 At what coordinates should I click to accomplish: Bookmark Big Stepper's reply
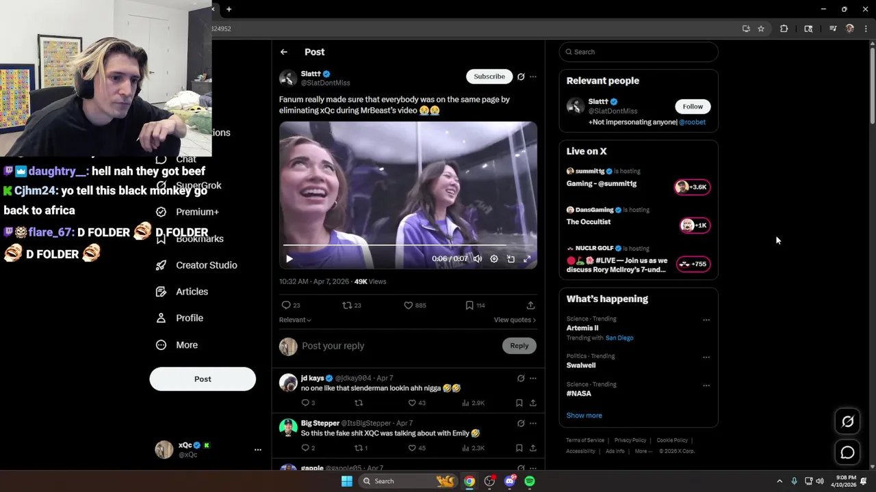tap(519, 448)
